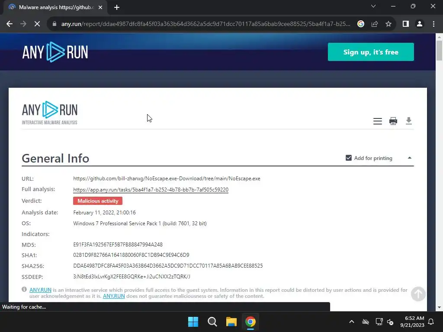
Task: Stop page loading with the X button
Action: [37, 24]
